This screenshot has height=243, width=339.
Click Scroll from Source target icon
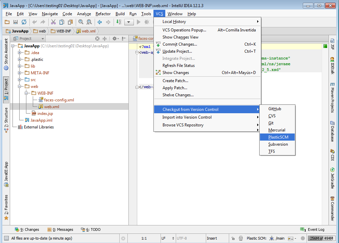[x=97, y=39]
